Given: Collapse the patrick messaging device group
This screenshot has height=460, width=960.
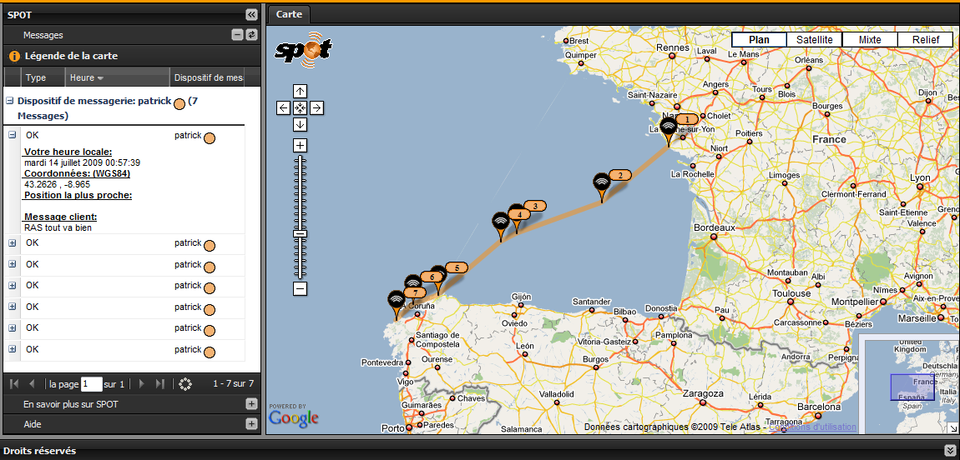Looking at the screenshot, I should click(10, 101).
